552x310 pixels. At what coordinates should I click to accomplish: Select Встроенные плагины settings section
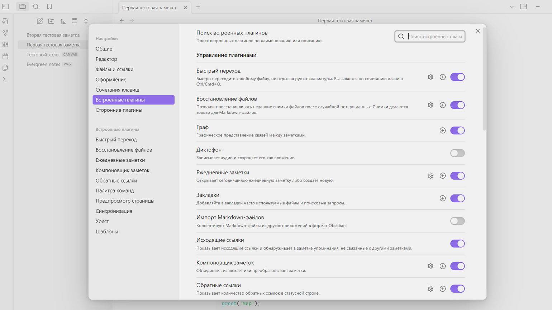pyautogui.click(x=133, y=100)
